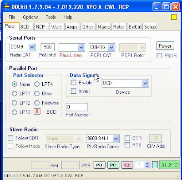Click the light blue indicator box
This screenshot has width=182, height=180.
(155, 165)
